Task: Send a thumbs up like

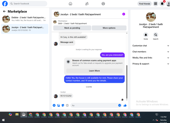Action: 125,105
